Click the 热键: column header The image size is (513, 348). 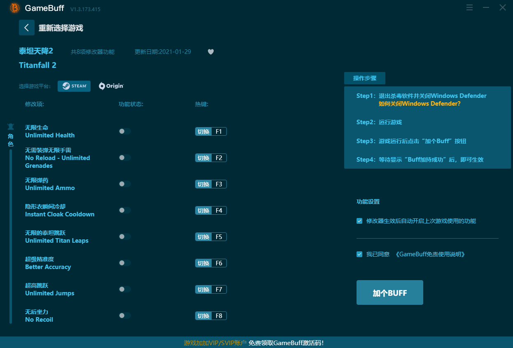(x=202, y=104)
